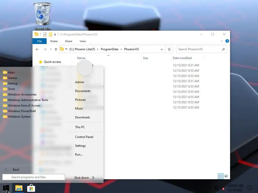Screen dimensions: 258x193
Task: Click the Properties quick access toolbar icon
Action: [45, 34]
